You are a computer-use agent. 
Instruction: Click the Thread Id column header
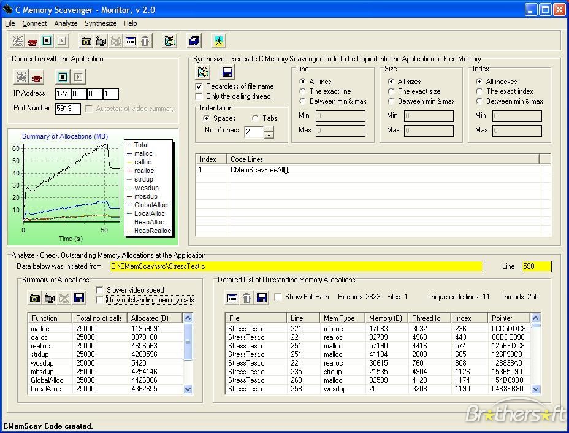(x=429, y=318)
